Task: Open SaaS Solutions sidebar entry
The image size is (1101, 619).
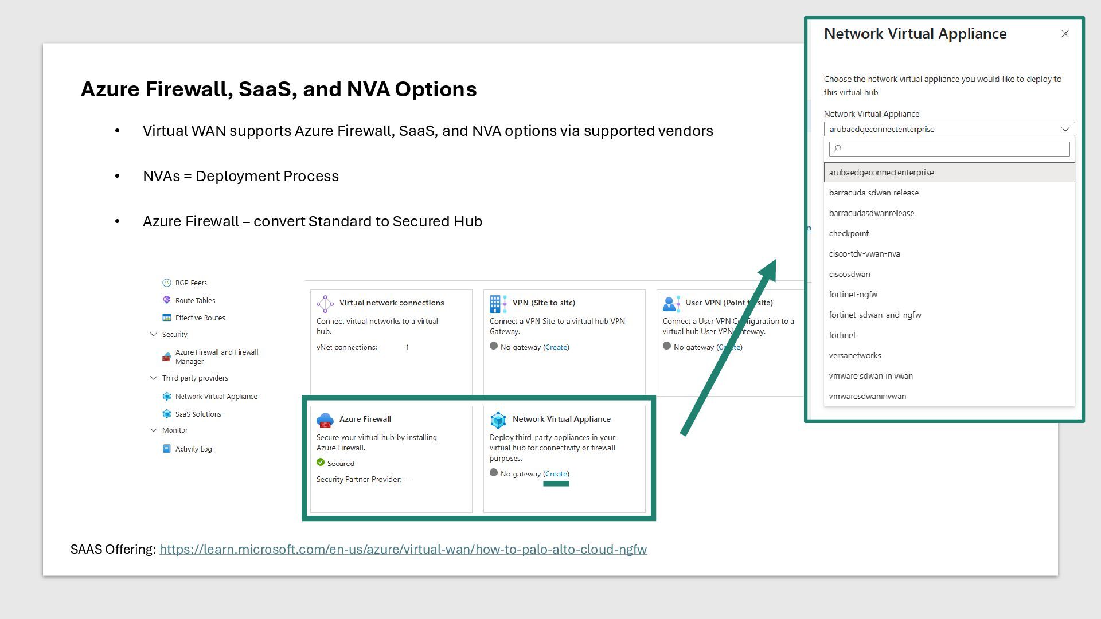Action: [x=198, y=414]
